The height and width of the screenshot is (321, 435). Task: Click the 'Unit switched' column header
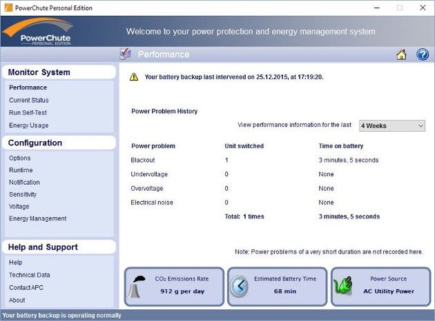[244, 146]
